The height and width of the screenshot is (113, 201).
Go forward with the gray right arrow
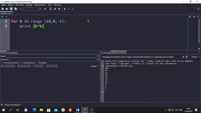6,17
